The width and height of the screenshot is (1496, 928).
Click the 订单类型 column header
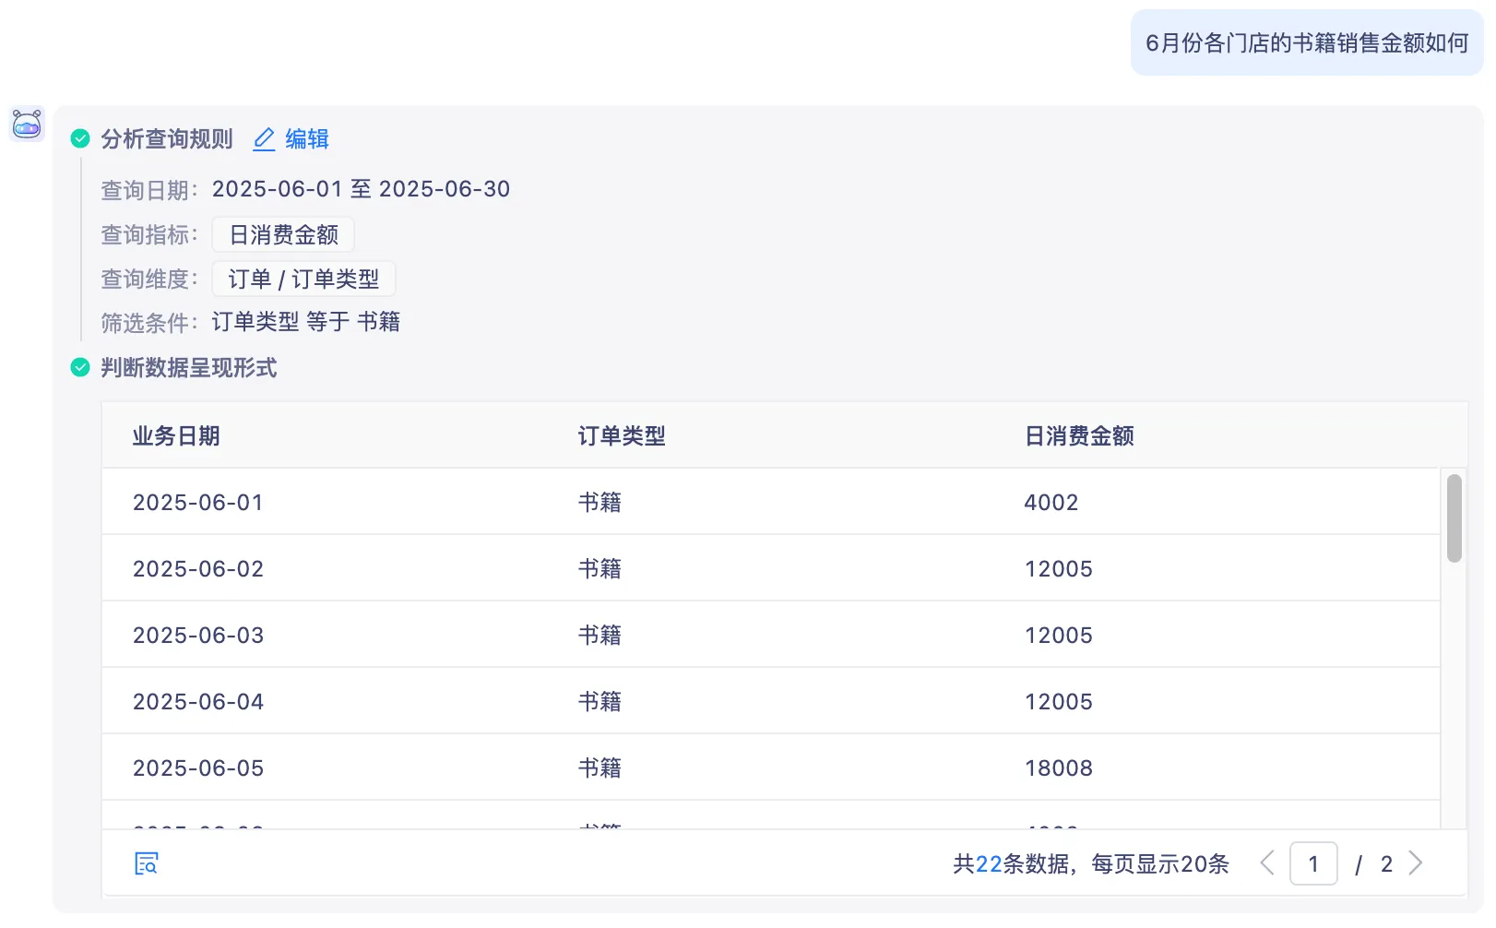[x=622, y=436]
